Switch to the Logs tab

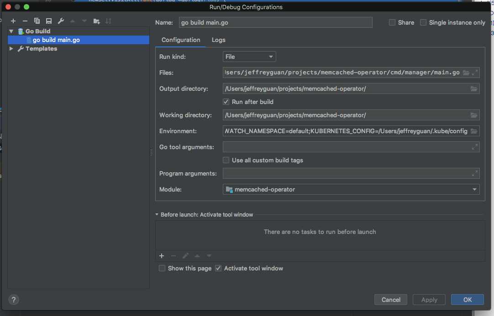pyautogui.click(x=219, y=40)
